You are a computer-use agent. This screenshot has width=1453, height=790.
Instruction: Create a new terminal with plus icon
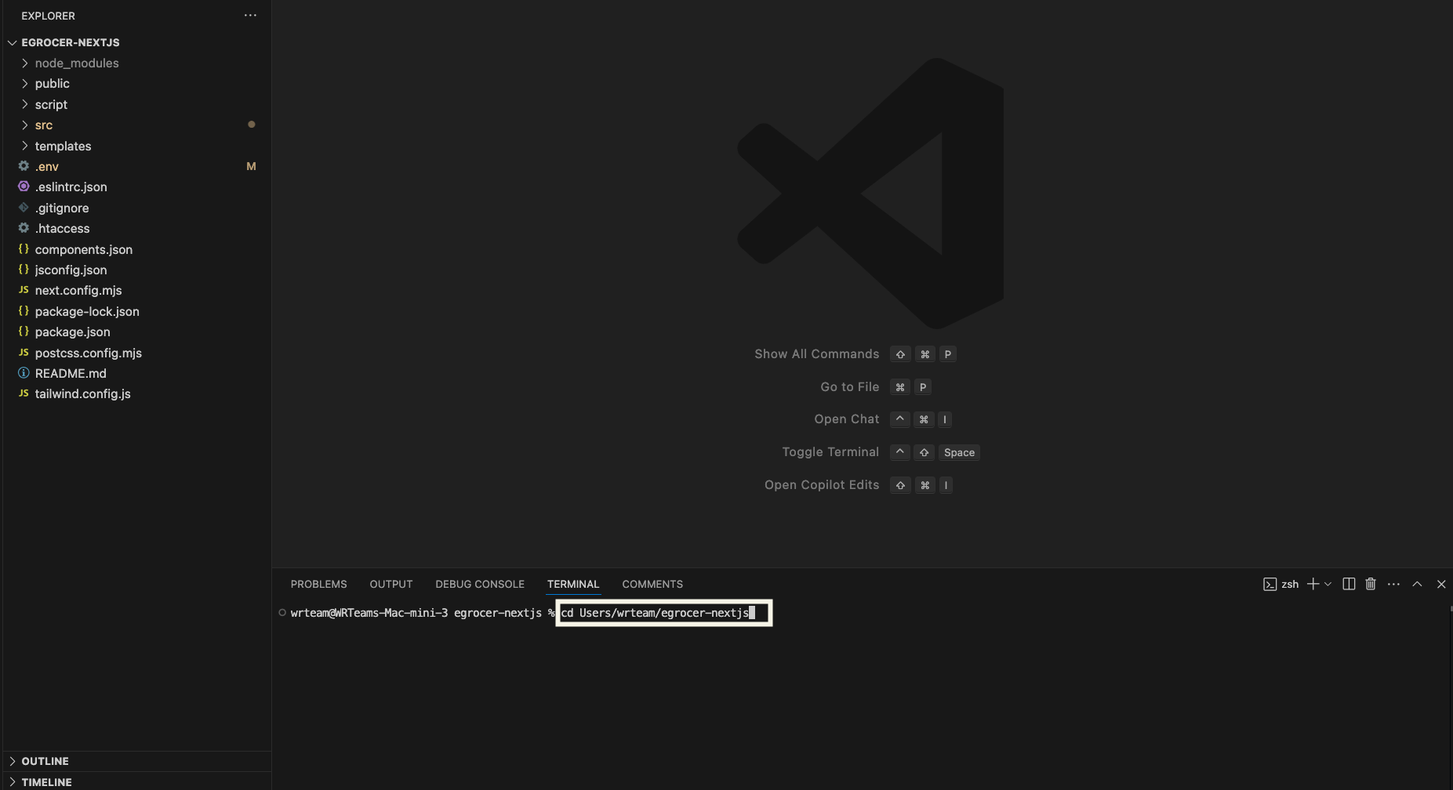coord(1313,584)
